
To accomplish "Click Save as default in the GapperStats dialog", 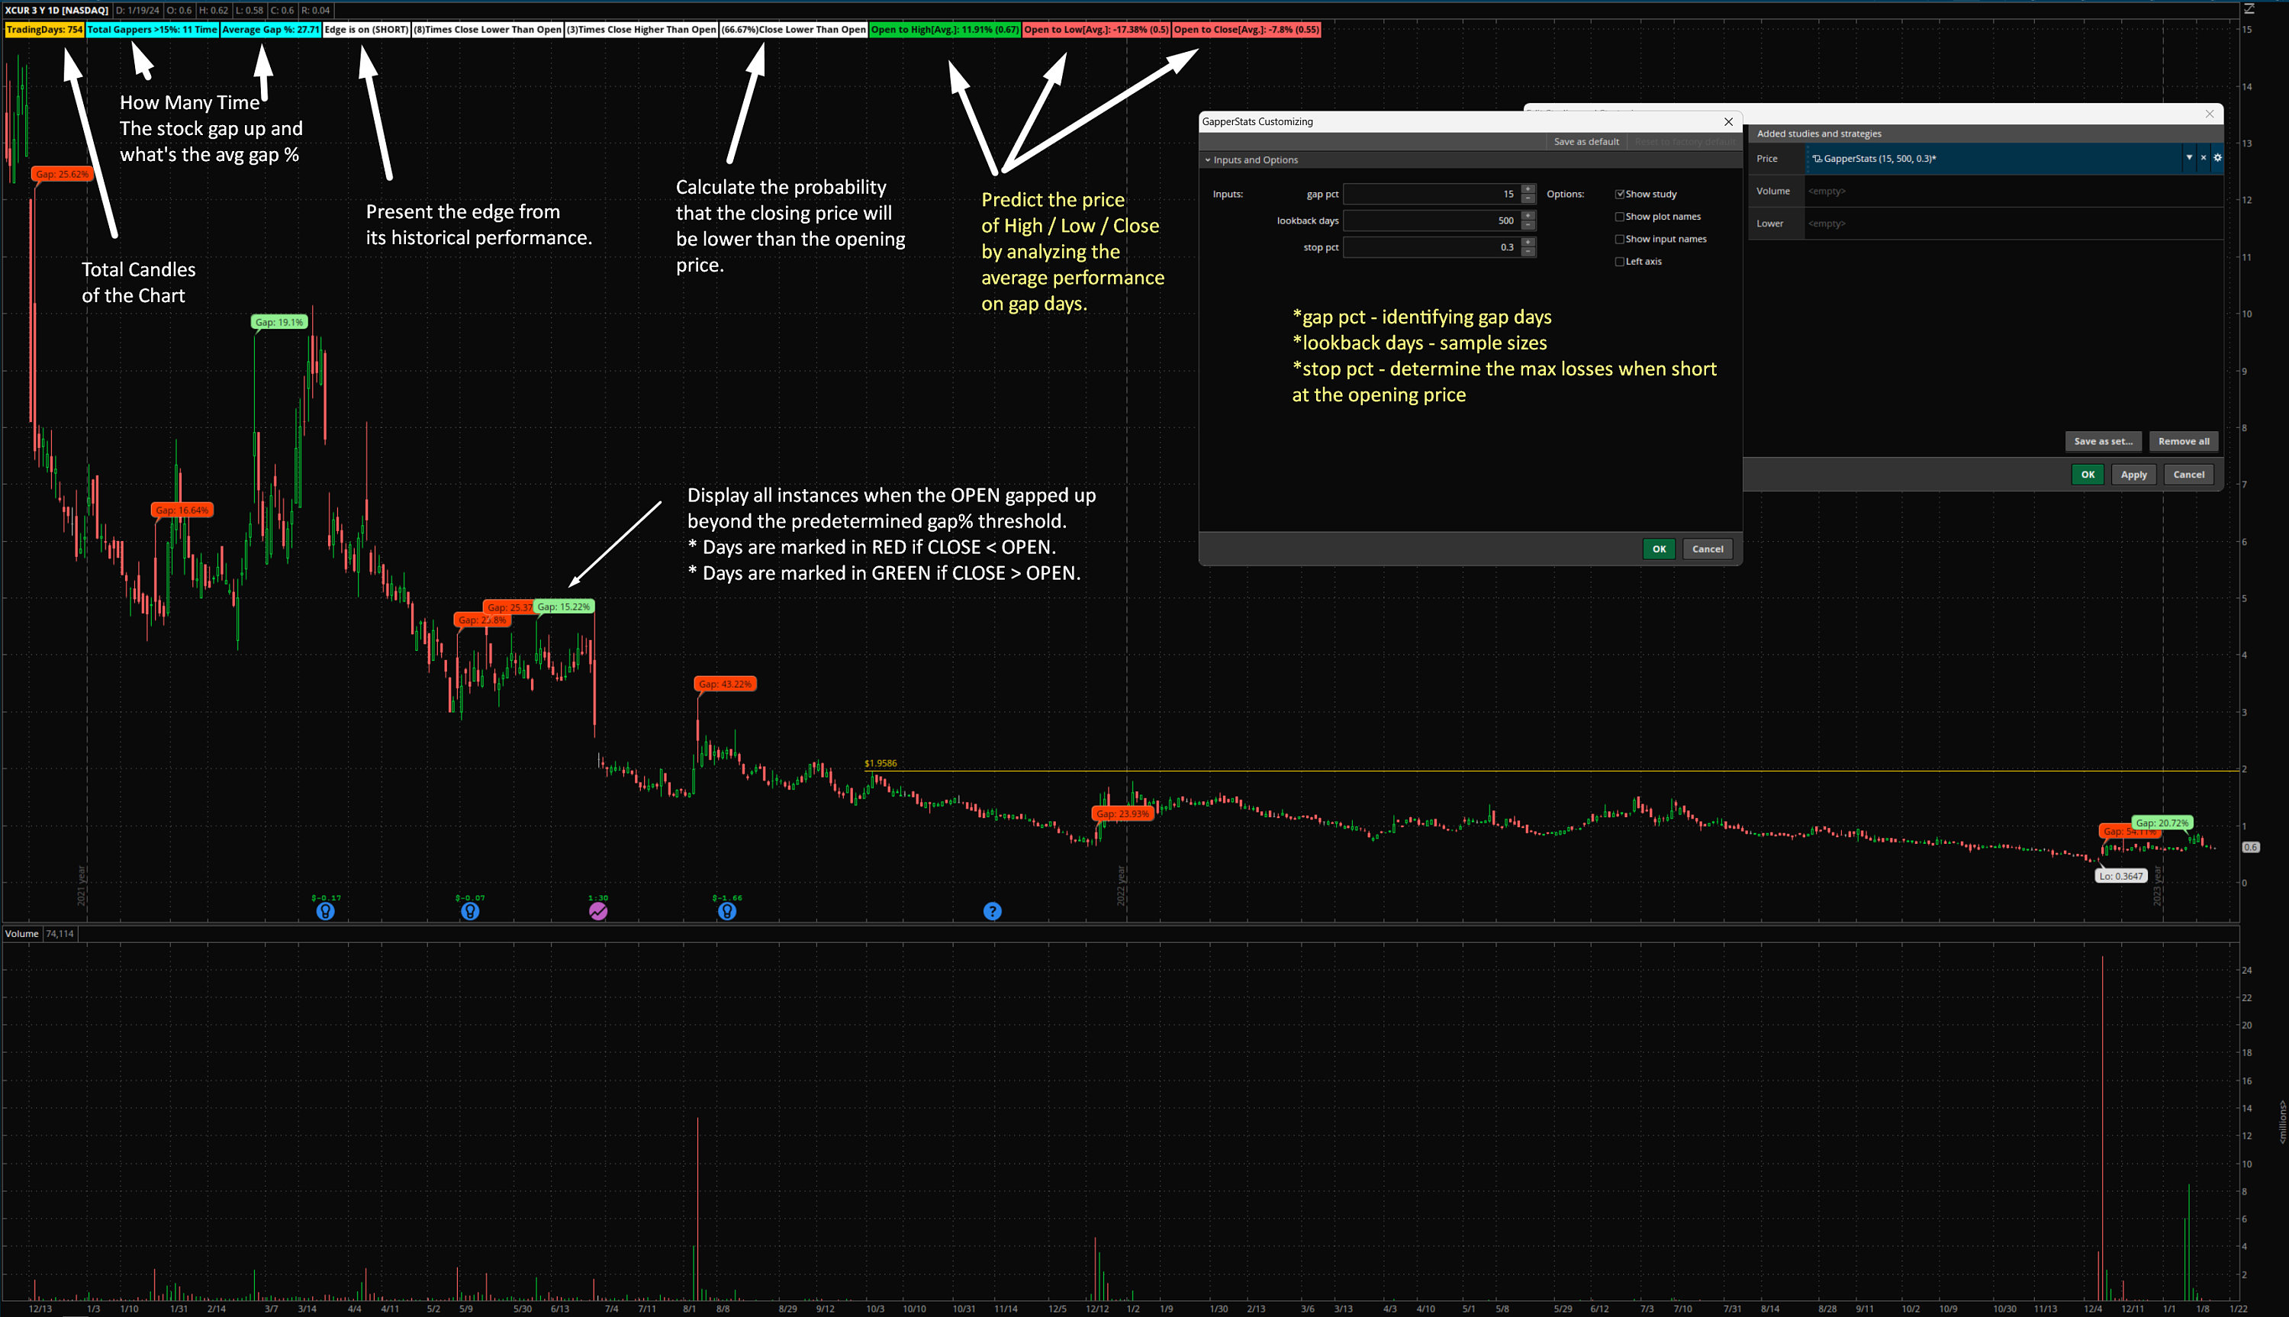I will click(1586, 142).
